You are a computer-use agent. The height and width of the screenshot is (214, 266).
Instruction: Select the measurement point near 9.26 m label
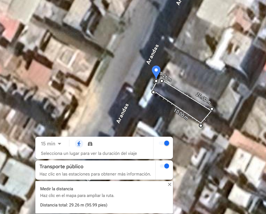point(162,81)
